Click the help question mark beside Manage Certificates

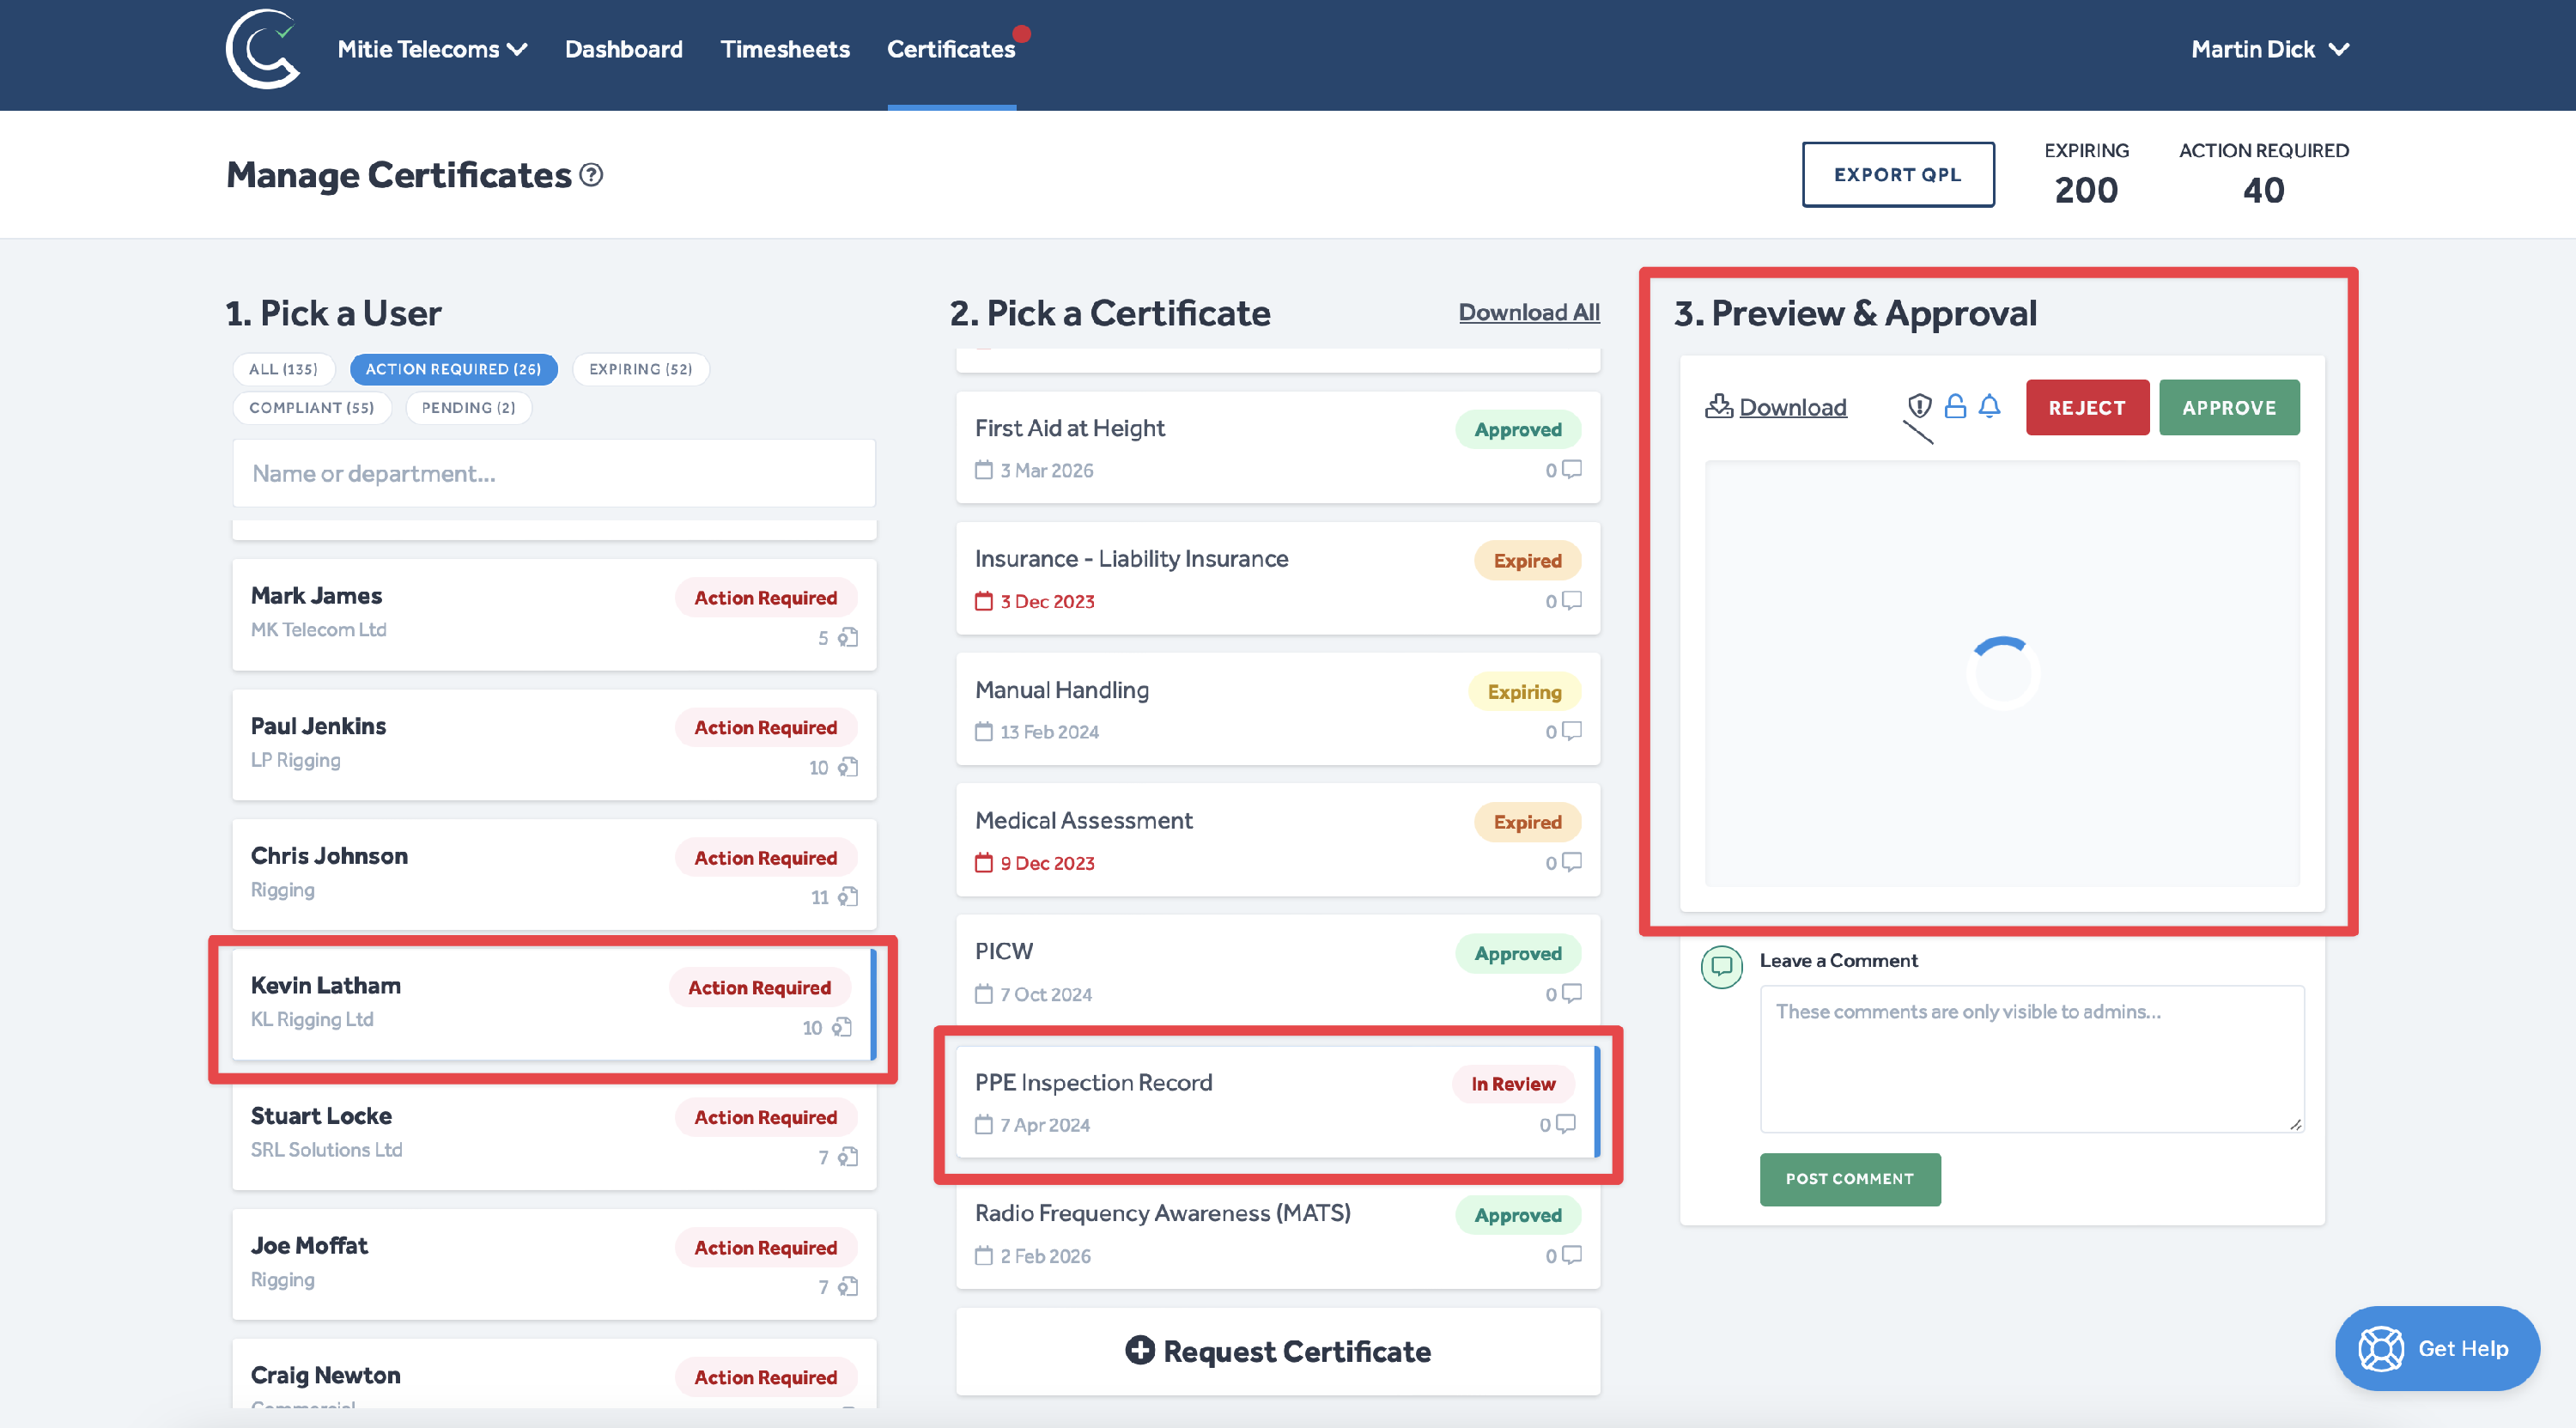point(592,175)
